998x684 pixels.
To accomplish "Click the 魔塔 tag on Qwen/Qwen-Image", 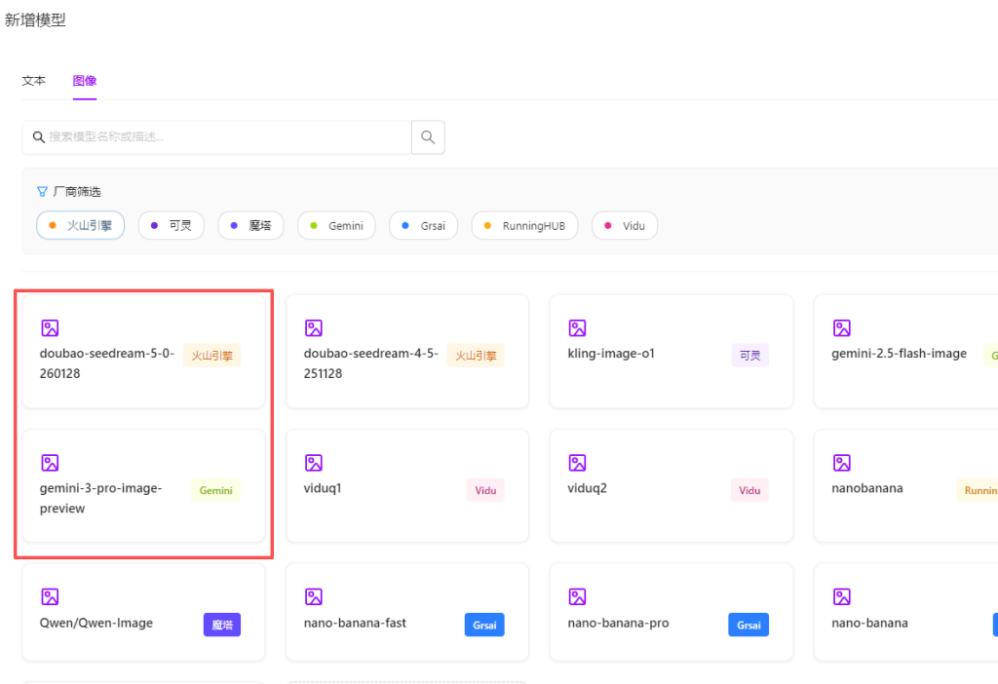I will tap(221, 625).
